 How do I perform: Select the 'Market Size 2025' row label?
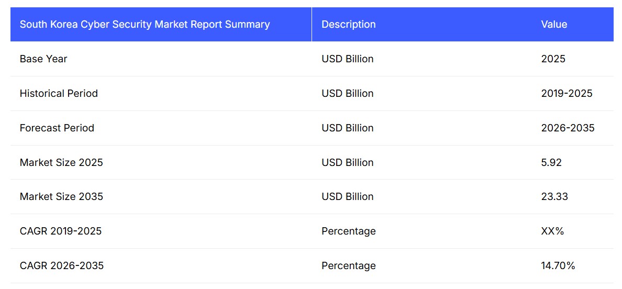(61, 163)
